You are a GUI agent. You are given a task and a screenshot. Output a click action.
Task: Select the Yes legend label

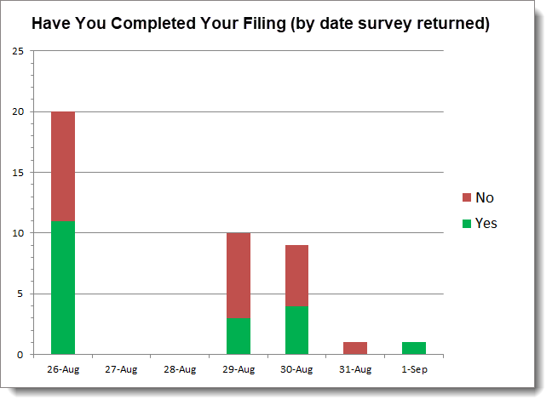click(486, 223)
